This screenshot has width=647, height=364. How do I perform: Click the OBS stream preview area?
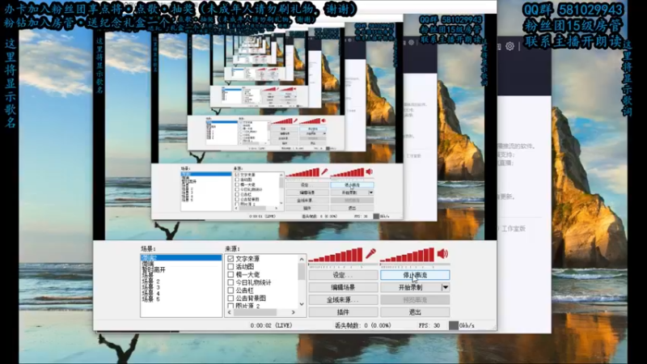point(294,126)
